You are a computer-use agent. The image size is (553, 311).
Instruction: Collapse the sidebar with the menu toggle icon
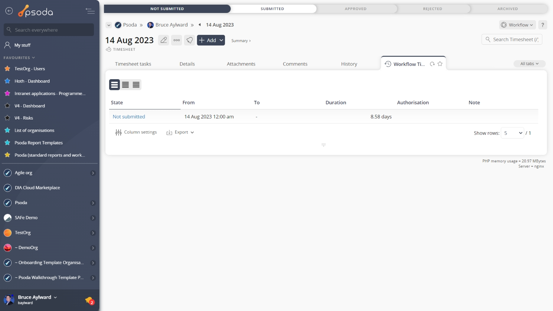90,11
